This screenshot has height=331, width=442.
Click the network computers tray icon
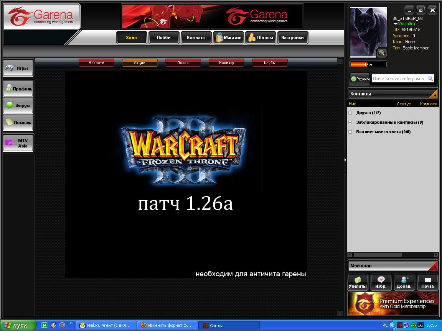coord(406,325)
